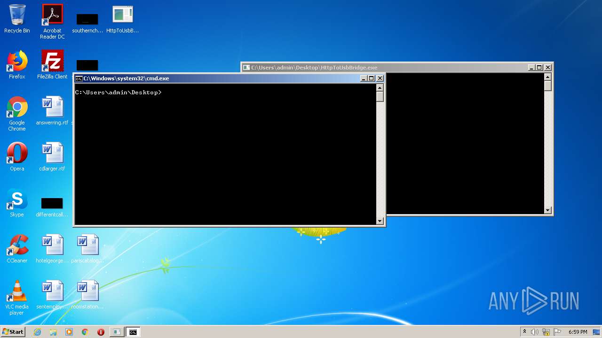Minimize the cmd.exe window

364,78
